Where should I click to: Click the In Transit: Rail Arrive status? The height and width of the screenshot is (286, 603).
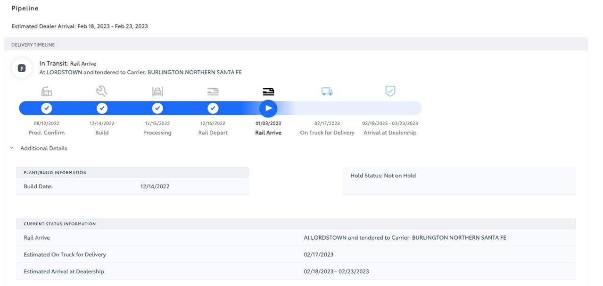[x=68, y=63]
